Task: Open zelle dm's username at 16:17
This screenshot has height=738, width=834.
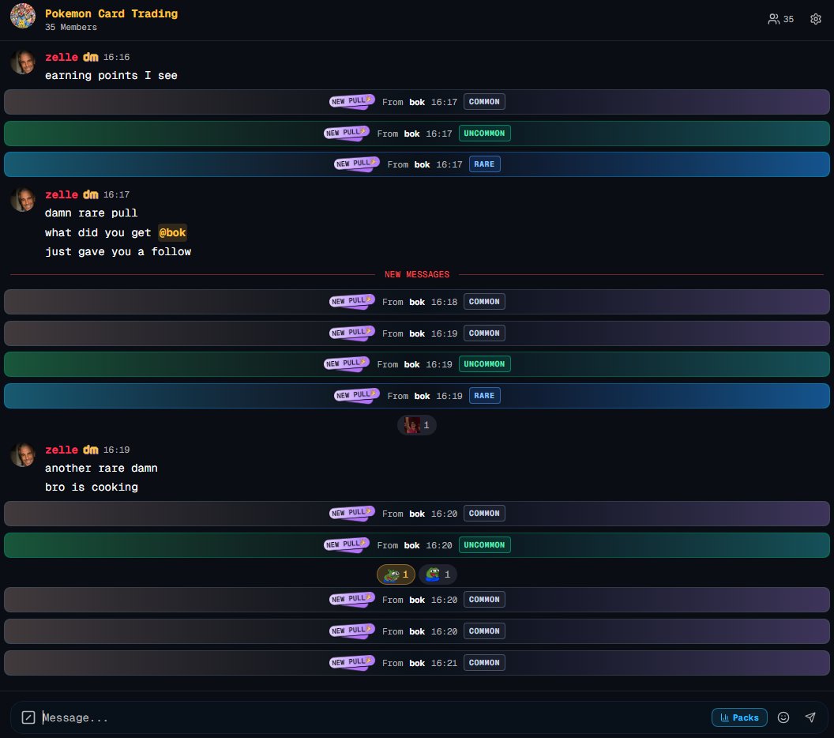Action: click(71, 194)
